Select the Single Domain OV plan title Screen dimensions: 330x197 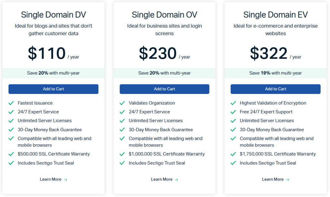click(164, 14)
